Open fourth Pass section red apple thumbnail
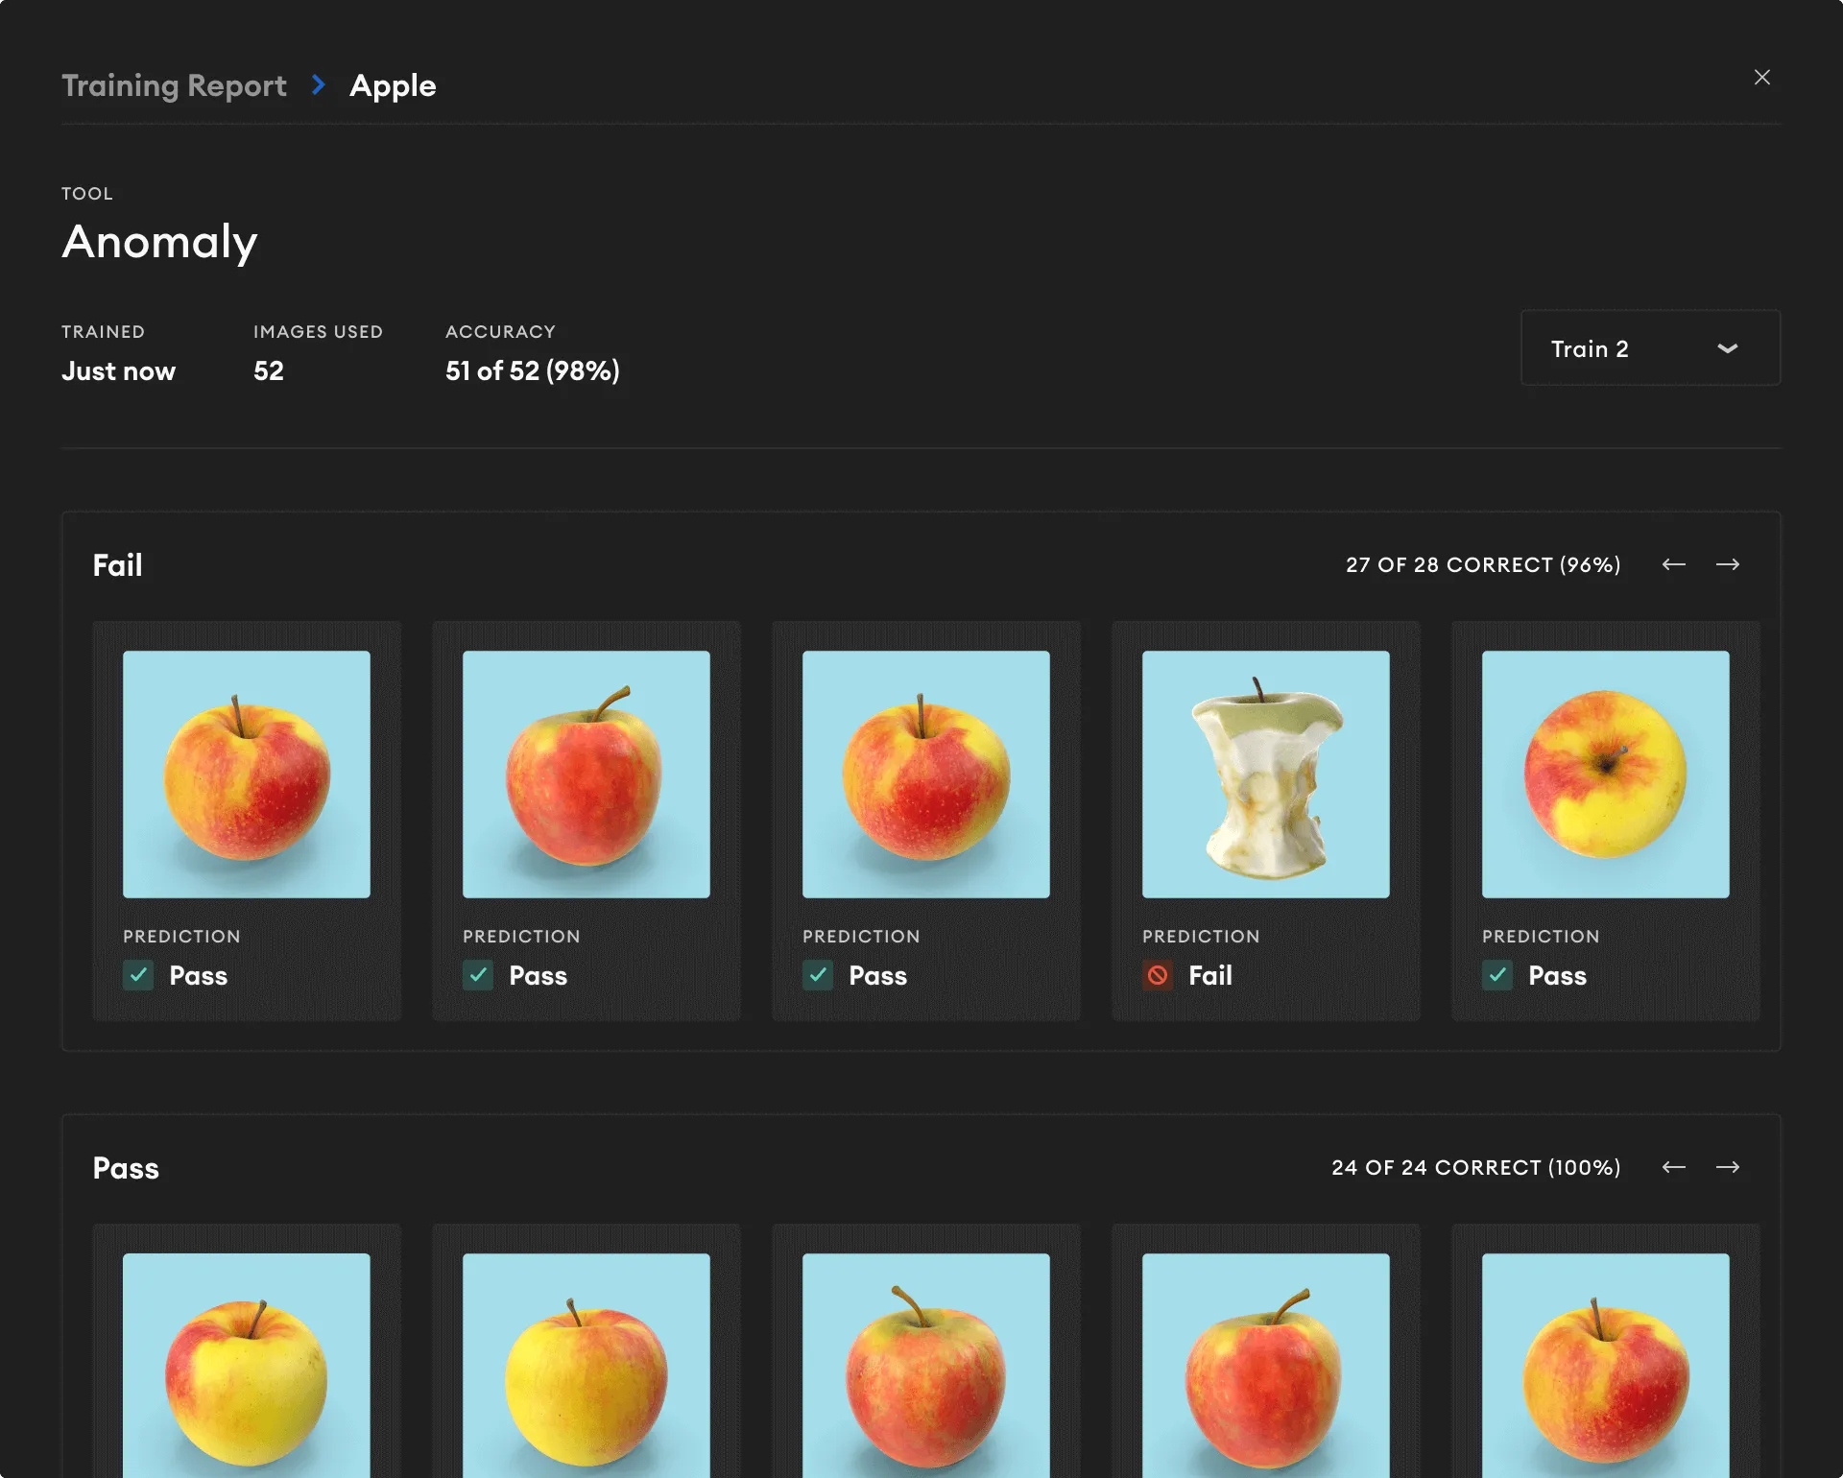 (1266, 1366)
